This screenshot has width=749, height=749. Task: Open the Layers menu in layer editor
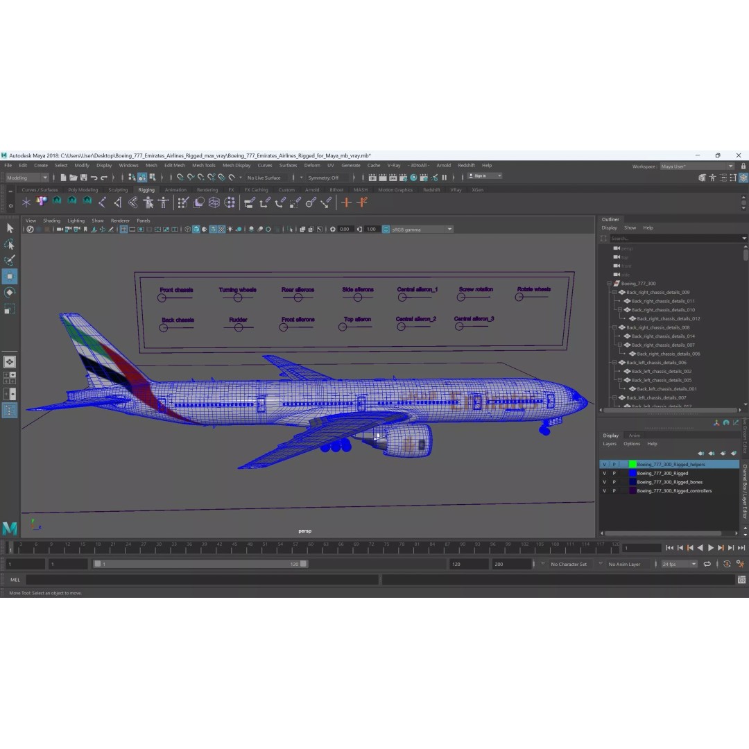click(x=610, y=444)
